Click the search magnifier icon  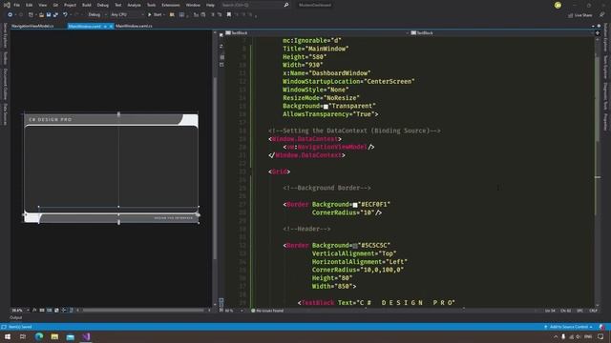pyautogui.click(x=286, y=5)
